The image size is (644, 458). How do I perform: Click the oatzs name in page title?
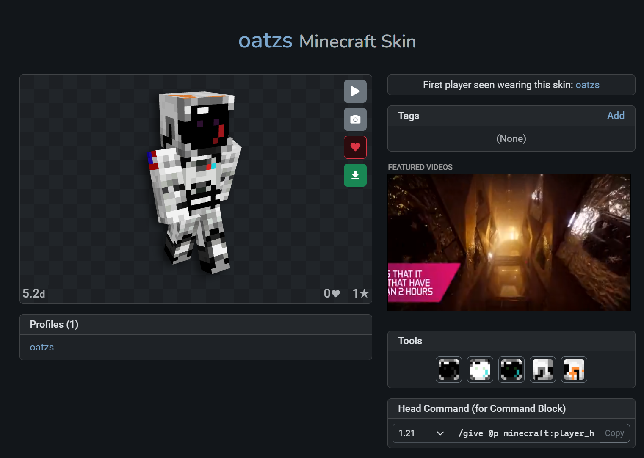(265, 41)
